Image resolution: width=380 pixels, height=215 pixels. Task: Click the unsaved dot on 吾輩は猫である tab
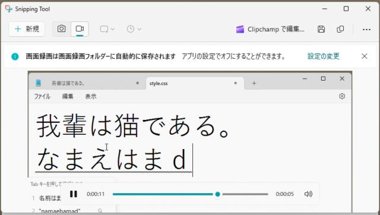click(x=137, y=83)
